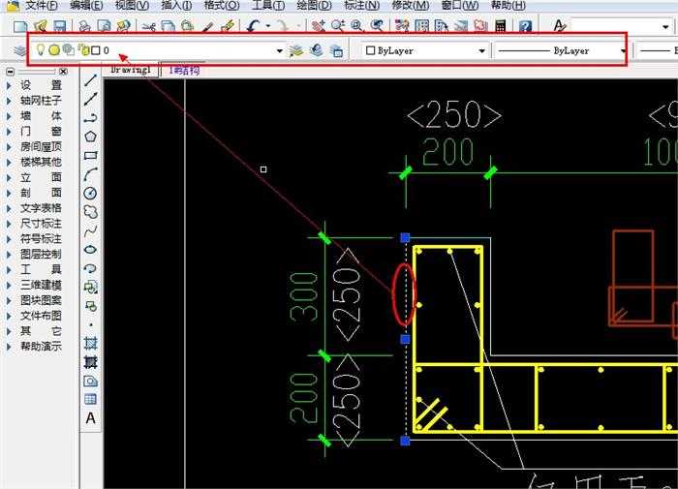Click midpoint blue grip of selected dashed line
Viewport: 678px width, 489px height.
click(405, 339)
